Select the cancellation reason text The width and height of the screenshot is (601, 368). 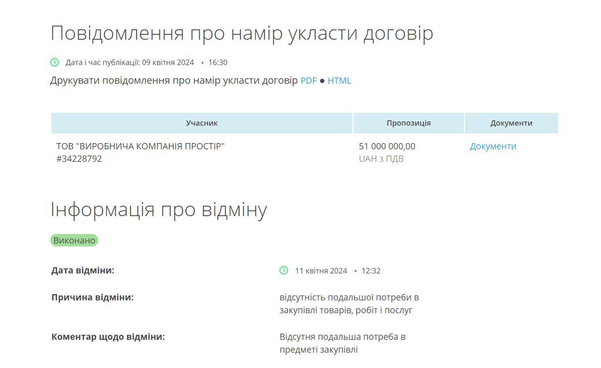[x=348, y=304]
